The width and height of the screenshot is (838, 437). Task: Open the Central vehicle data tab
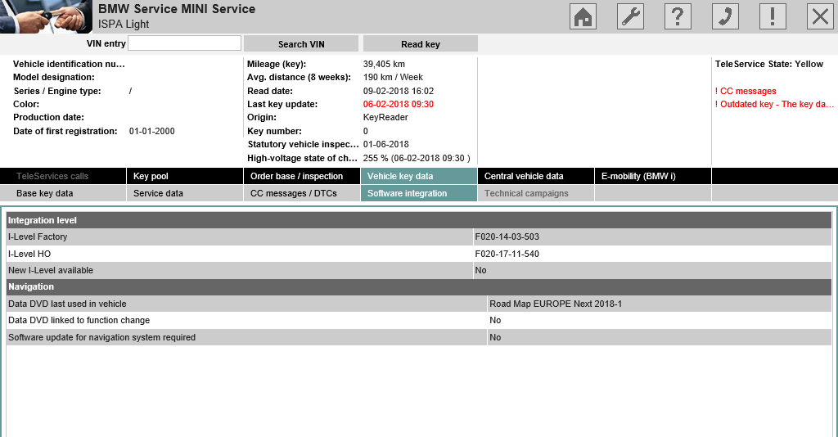[535, 176]
